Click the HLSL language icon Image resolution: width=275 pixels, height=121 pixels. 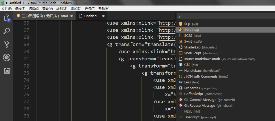181,111
